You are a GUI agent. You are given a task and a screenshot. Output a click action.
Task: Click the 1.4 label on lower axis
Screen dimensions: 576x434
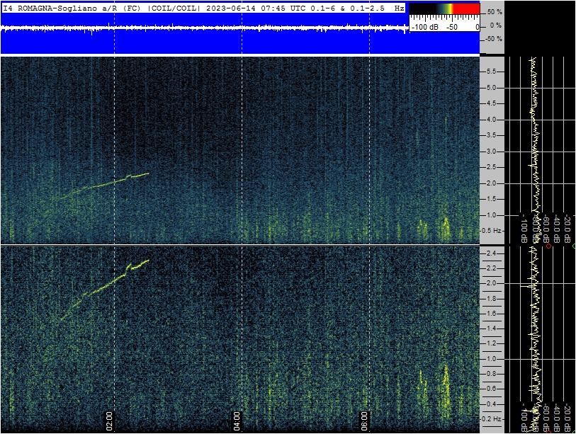pos(491,329)
